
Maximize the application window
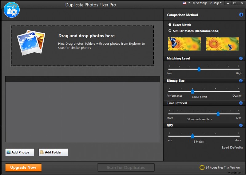pos(235,3)
